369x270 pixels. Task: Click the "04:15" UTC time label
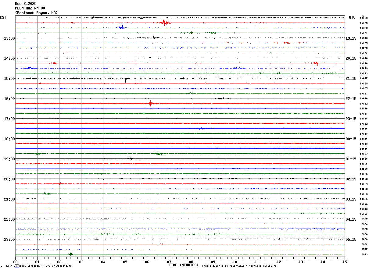(x=351, y=219)
